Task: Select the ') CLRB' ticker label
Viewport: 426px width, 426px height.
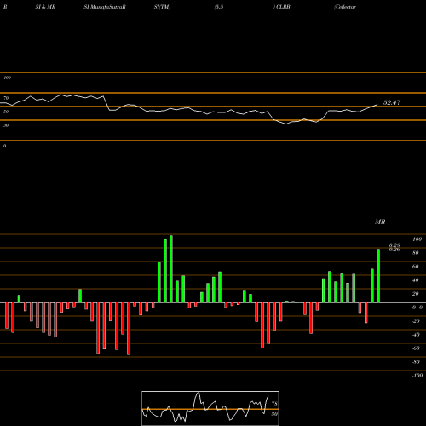Action: [282, 7]
